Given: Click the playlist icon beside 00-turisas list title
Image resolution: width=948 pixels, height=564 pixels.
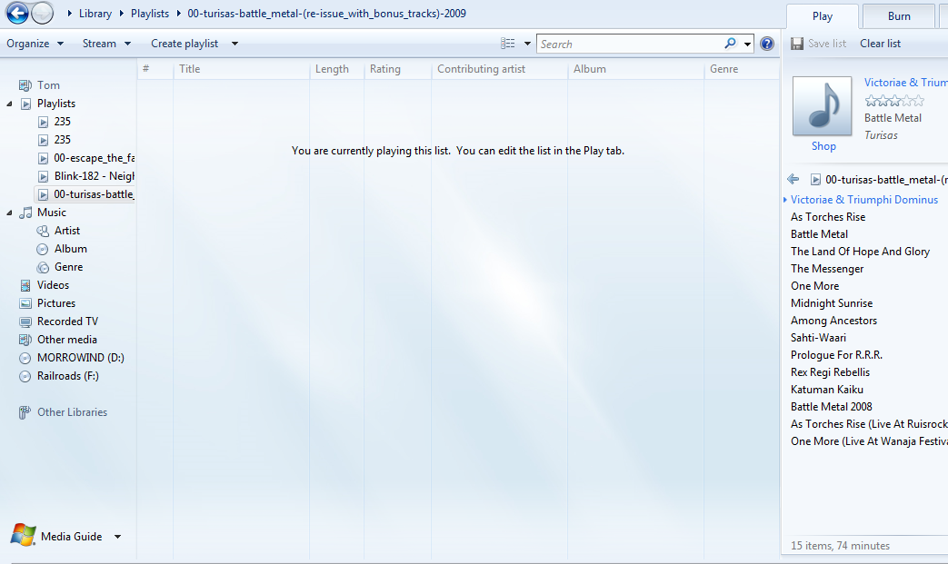Looking at the screenshot, I should pos(815,179).
